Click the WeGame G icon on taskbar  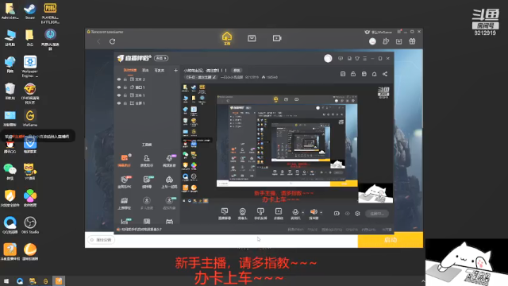click(x=46, y=280)
